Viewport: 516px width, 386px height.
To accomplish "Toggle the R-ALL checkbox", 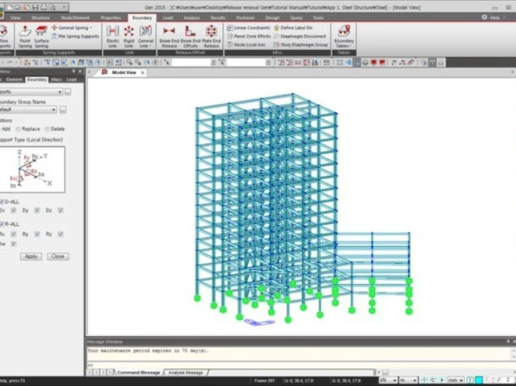I will point(2,223).
